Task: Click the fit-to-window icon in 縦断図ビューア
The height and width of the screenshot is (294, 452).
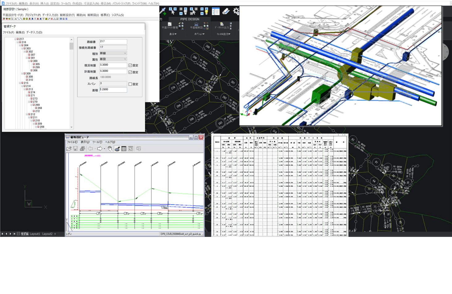Action: pyautogui.click(x=124, y=149)
